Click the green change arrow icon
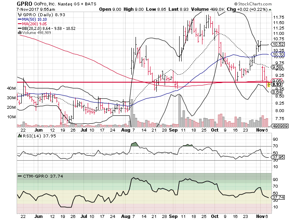The width and height of the screenshot is (291, 220). point(270,10)
